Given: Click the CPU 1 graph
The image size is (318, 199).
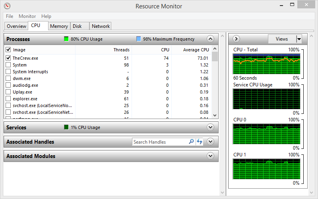Looking at the screenshot, I should (266, 169).
